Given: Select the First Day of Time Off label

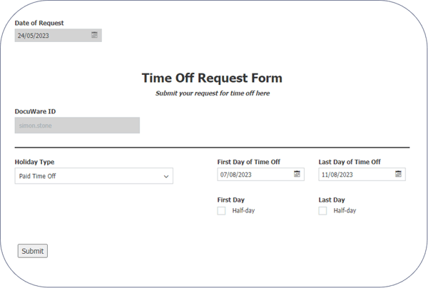Looking at the screenshot, I should tap(248, 162).
